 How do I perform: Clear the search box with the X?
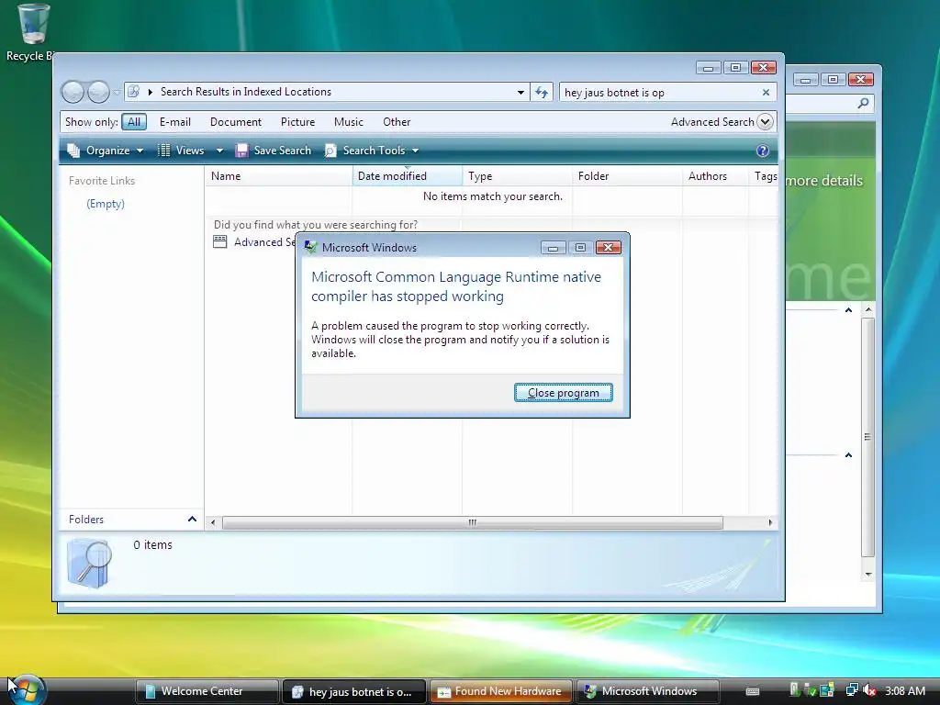pos(766,93)
